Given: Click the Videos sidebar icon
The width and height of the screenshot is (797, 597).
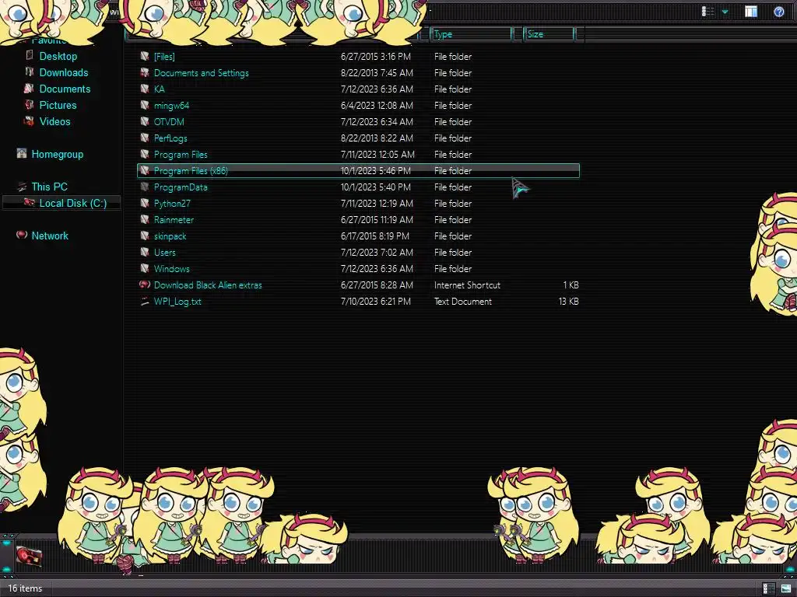Looking at the screenshot, I should coord(30,120).
